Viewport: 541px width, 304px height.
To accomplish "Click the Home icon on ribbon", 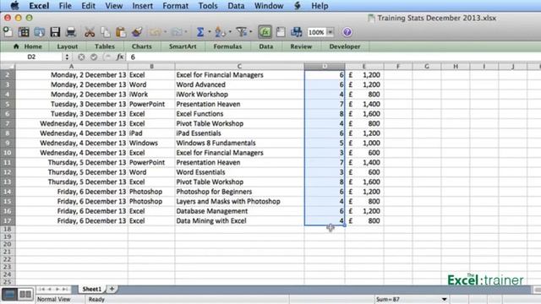I will [x=16, y=46].
